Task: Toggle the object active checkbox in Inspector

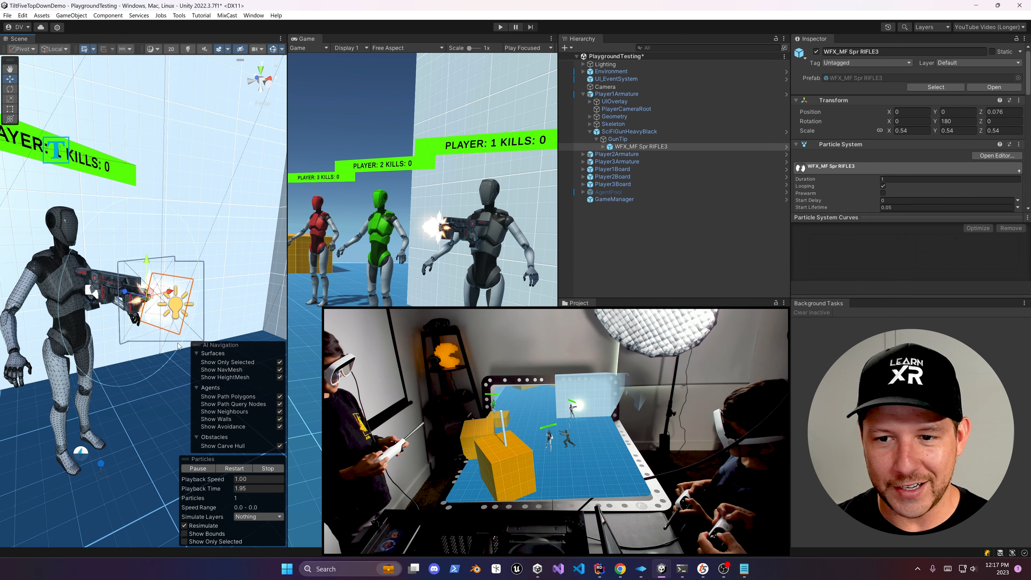Action: click(816, 52)
